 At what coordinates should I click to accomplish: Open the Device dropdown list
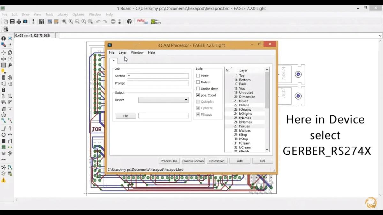[x=163, y=100]
